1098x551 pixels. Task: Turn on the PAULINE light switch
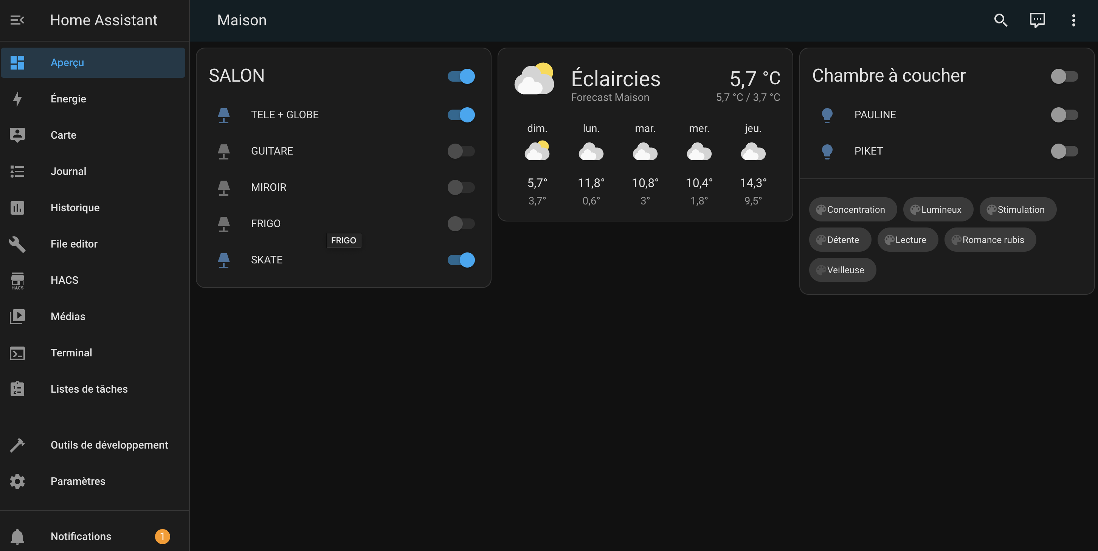click(1064, 115)
